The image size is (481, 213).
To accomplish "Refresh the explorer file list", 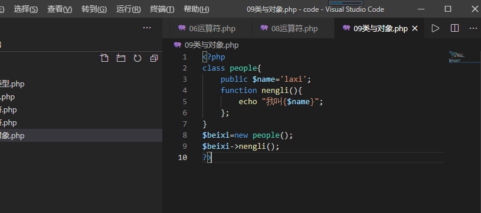I will coord(138,58).
